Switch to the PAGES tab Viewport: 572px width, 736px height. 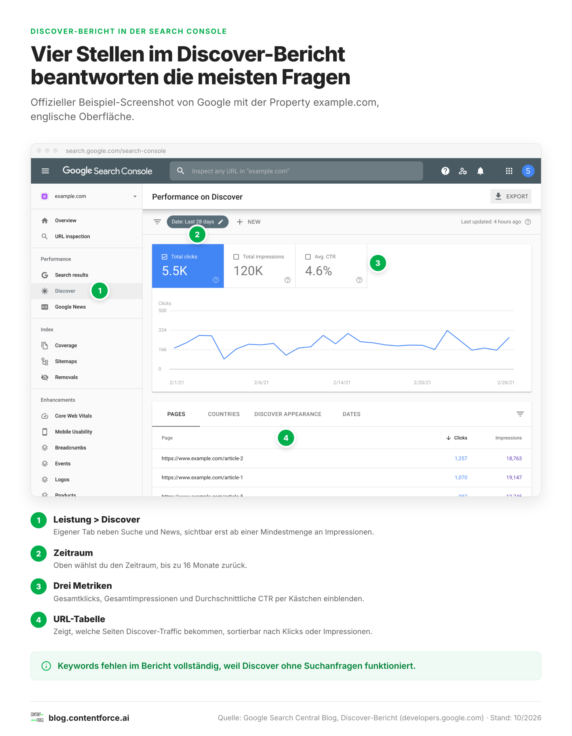click(176, 414)
